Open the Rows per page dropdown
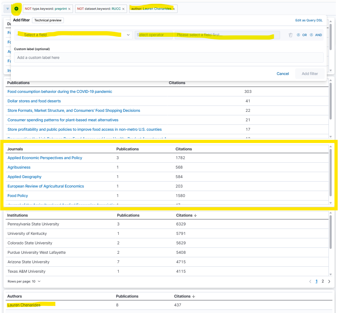 [24, 281]
